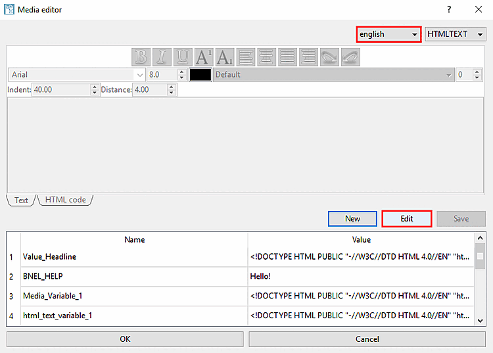This screenshot has height=353, width=493.
Task: Select the Media_Variable_1 row name
Action: pyautogui.click(x=134, y=296)
